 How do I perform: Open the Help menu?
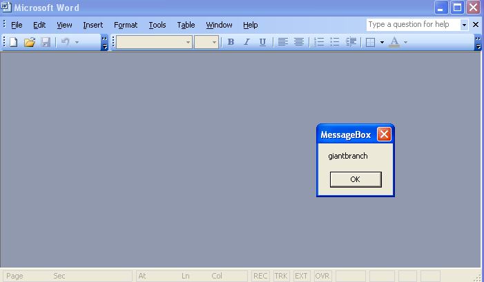point(251,25)
